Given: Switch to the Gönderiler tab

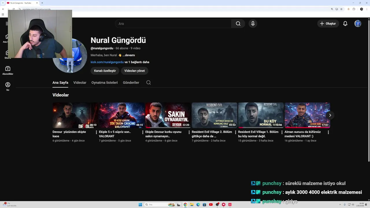Looking at the screenshot, I should pyautogui.click(x=131, y=83).
